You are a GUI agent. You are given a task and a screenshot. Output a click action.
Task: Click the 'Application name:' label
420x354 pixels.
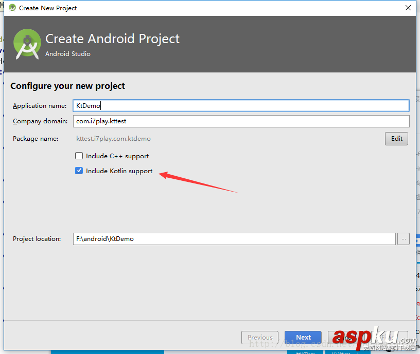point(40,106)
